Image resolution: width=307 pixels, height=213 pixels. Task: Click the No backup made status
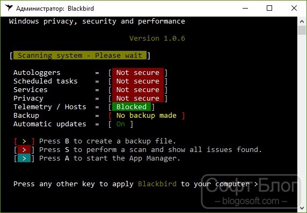coord(147,116)
